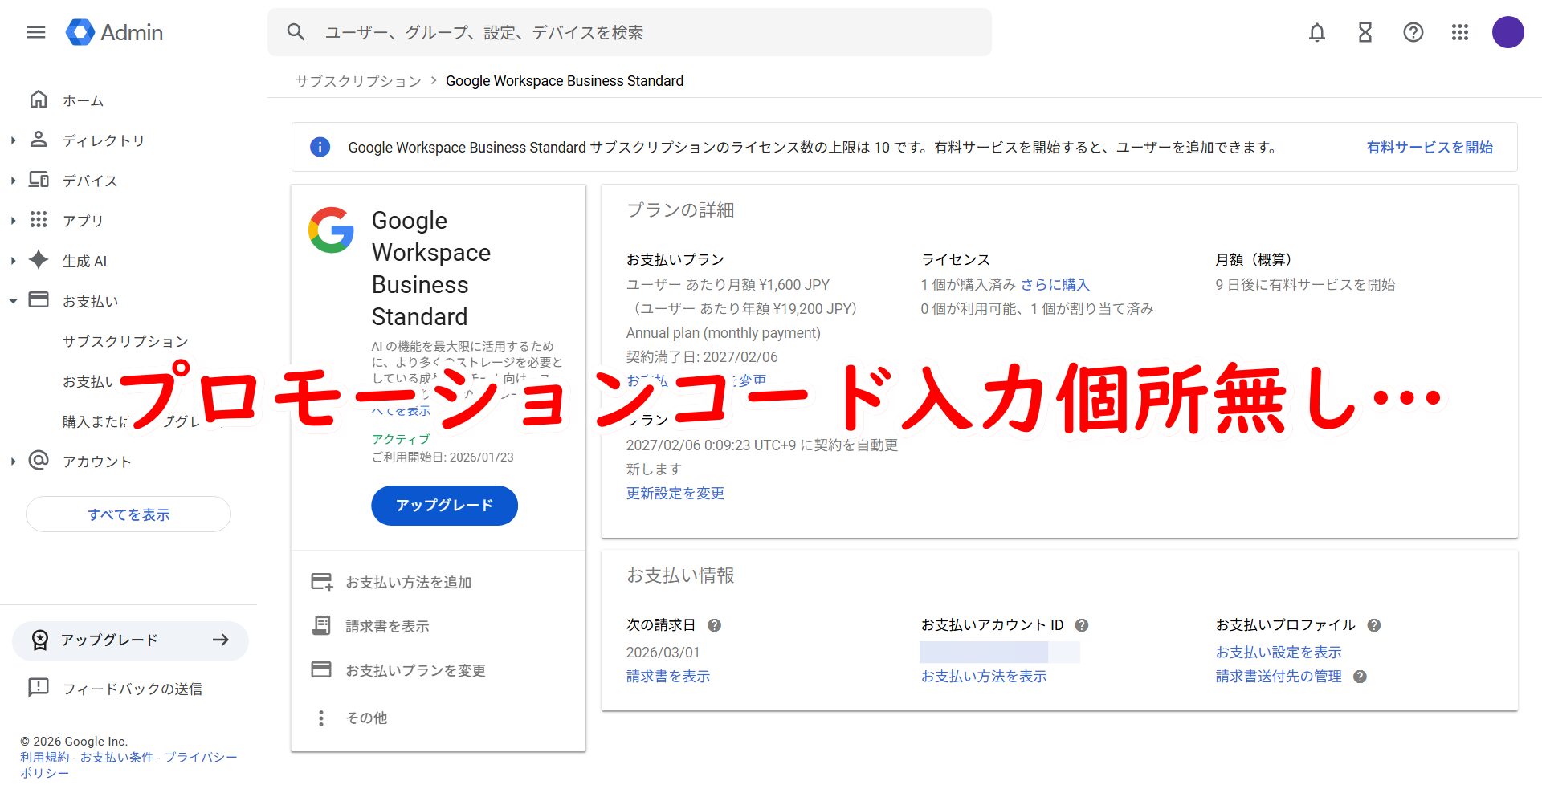
Task: Expand the ディレクトリ sidebar section
Action: 13,140
